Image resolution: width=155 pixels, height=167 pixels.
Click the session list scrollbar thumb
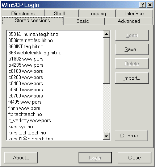pyautogui.click(x=106, y=60)
